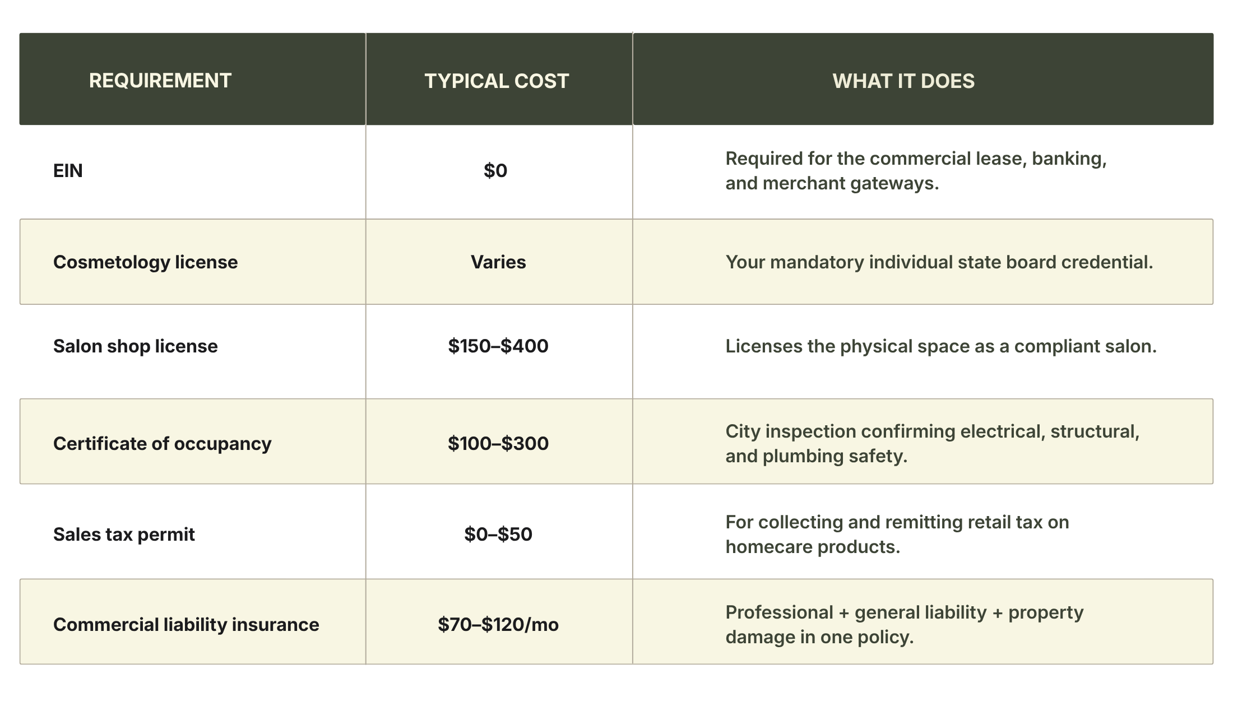Select the Salon shop license cell
The width and height of the screenshot is (1233, 706).
pyautogui.click(x=135, y=346)
